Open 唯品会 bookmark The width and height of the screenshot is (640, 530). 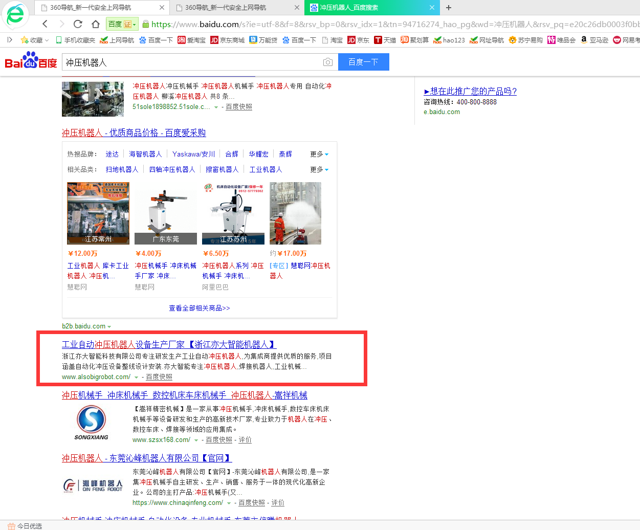[x=562, y=40]
